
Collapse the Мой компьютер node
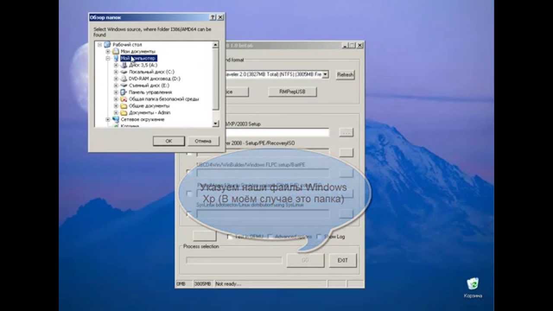[108, 58]
